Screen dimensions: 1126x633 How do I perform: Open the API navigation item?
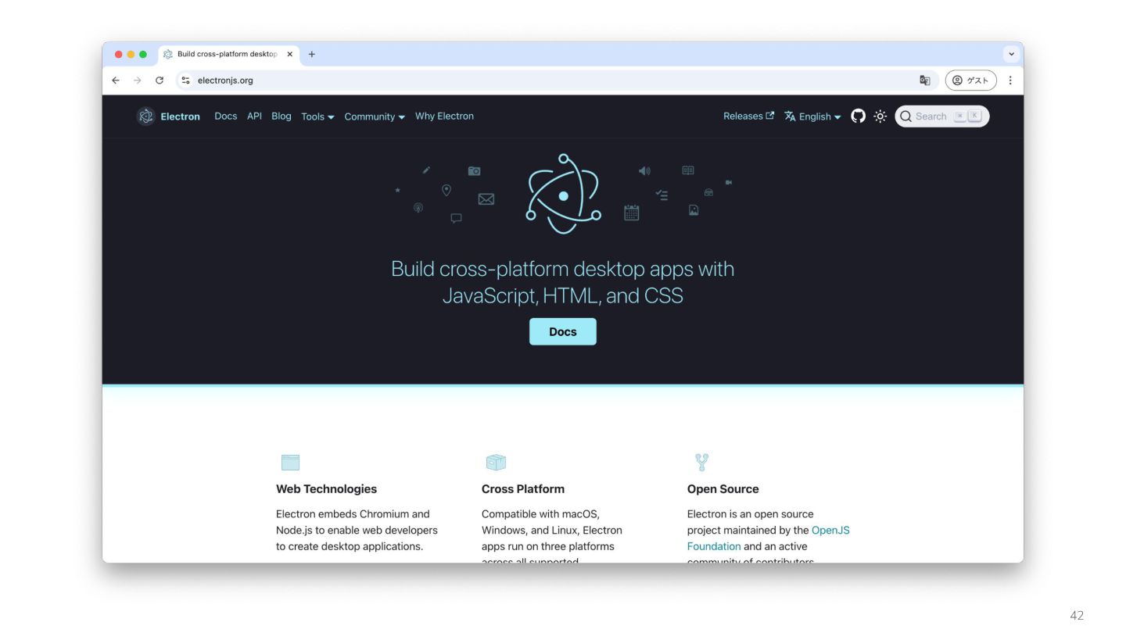254,116
